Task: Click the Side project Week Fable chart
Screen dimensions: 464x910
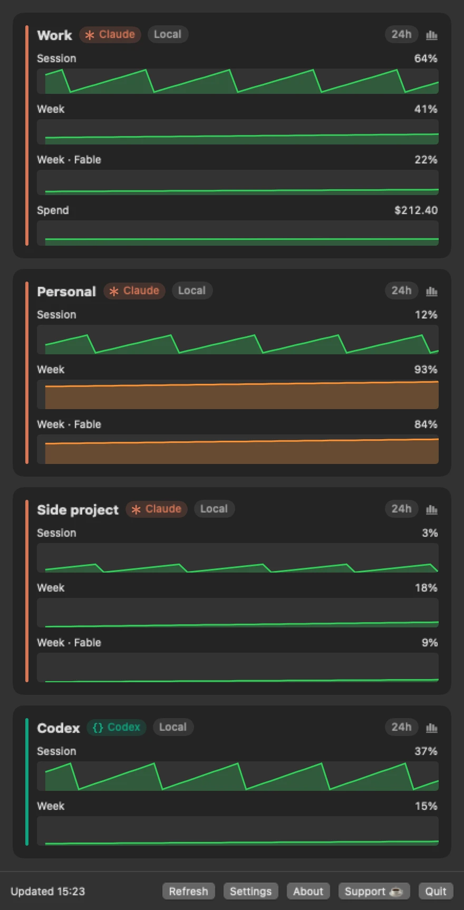Action: pos(238,667)
